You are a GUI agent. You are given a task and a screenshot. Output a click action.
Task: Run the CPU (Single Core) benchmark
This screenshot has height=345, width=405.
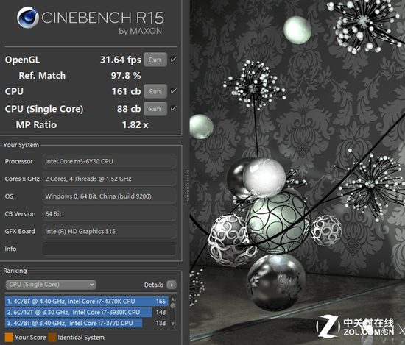pos(155,109)
